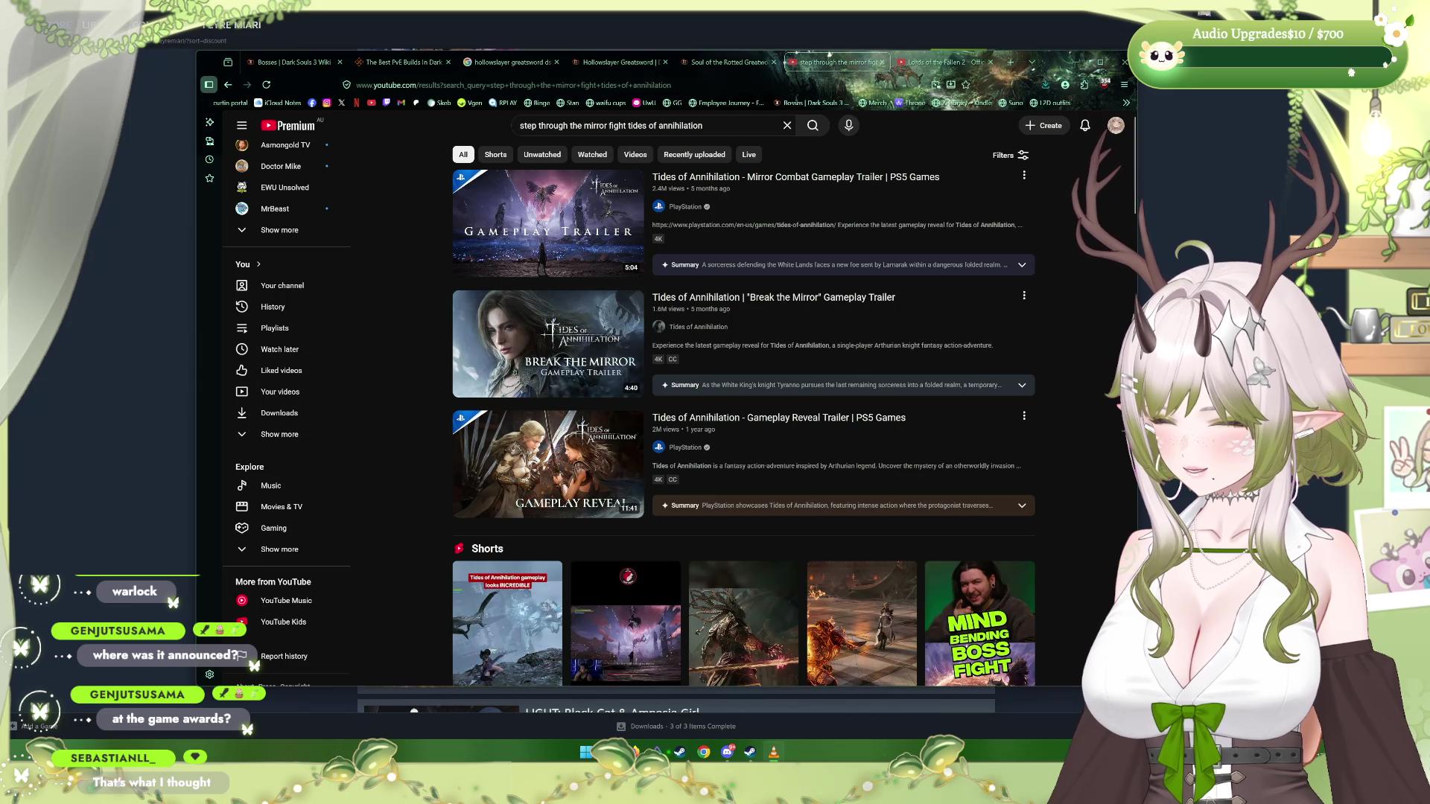This screenshot has height=804, width=1430.
Task: Open the Gaming explore page
Action: (x=273, y=529)
